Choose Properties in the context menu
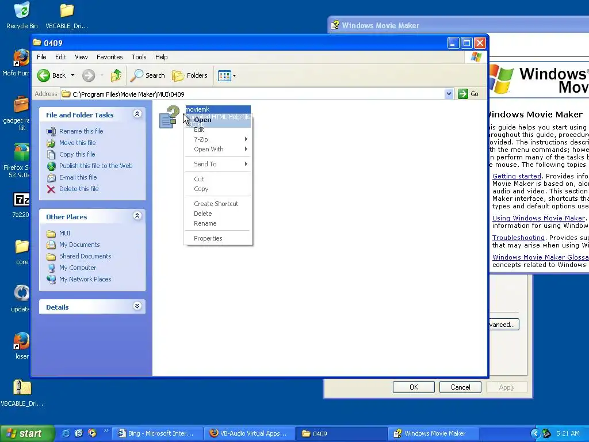The width and height of the screenshot is (589, 442). (218, 238)
